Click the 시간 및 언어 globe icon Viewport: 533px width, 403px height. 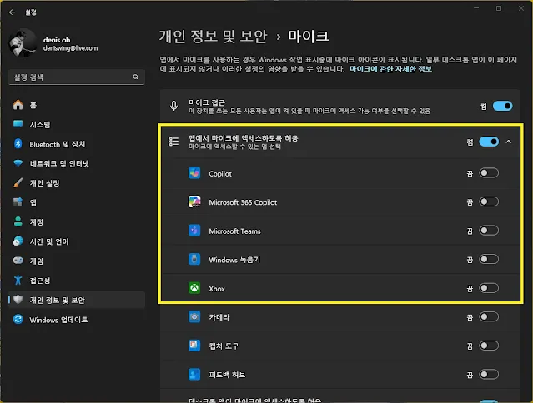point(18,241)
